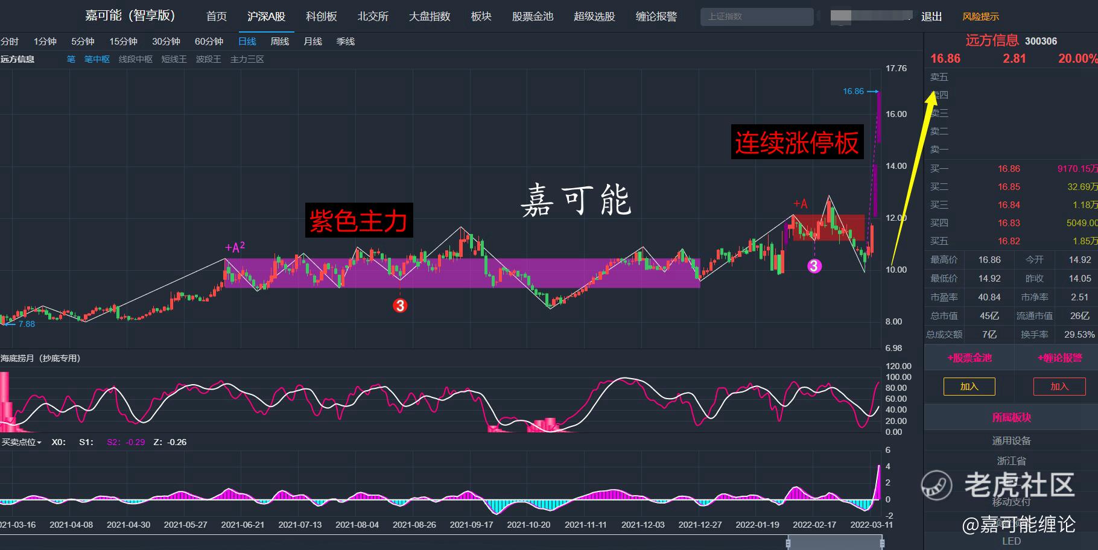
Task: Click the right handle of date range slider
Action: click(x=881, y=543)
